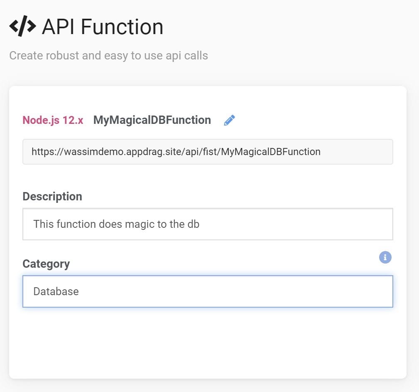Click the MyMagicalDBFunction function name
Image resolution: width=419 pixels, height=392 pixels.
[152, 120]
